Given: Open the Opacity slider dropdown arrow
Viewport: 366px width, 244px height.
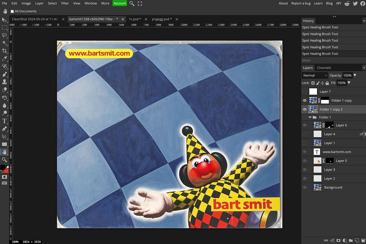Looking at the screenshot, I should pyautogui.click(x=354, y=75).
